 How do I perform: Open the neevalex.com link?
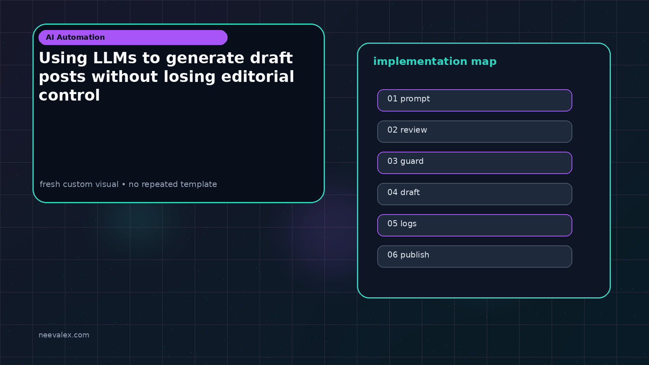click(64, 335)
